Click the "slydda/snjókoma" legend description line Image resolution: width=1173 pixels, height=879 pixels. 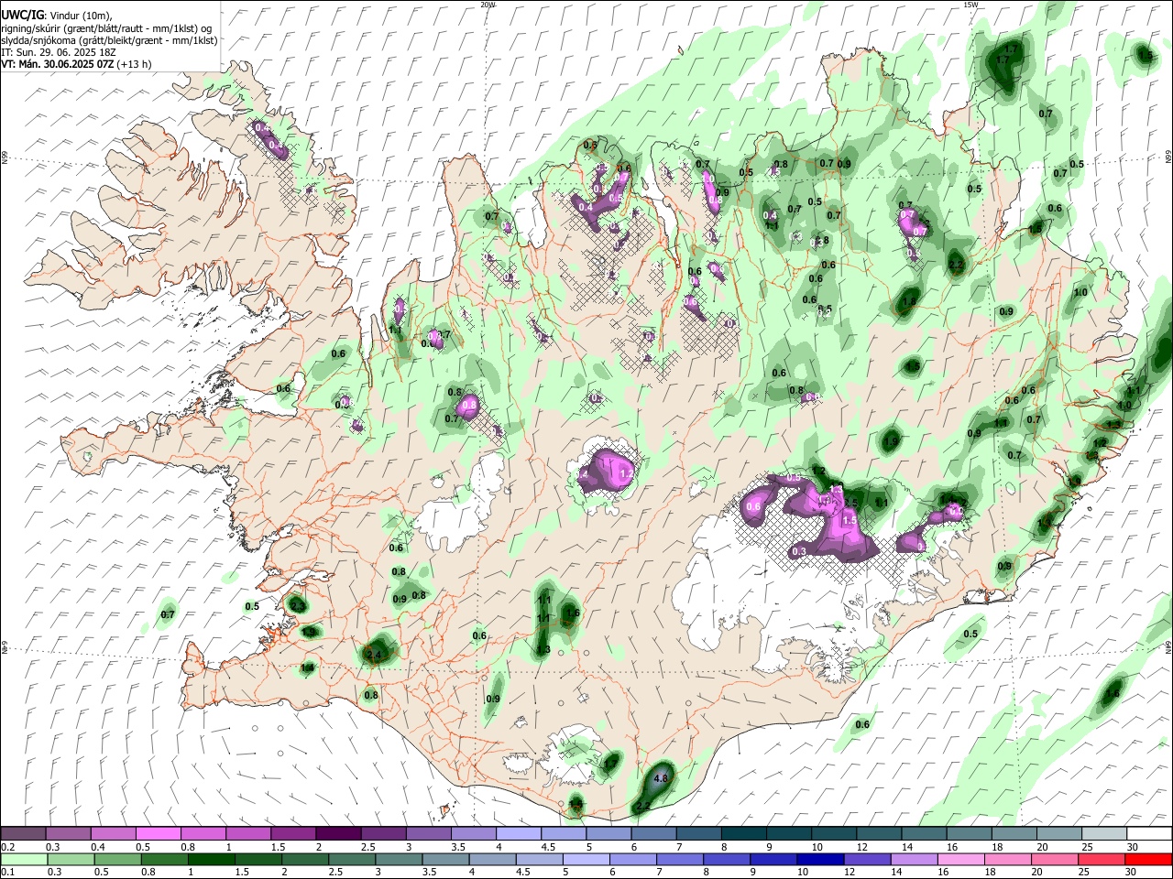(x=110, y=39)
